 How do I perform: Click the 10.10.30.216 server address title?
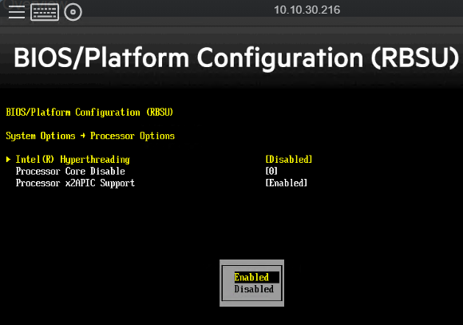point(307,10)
